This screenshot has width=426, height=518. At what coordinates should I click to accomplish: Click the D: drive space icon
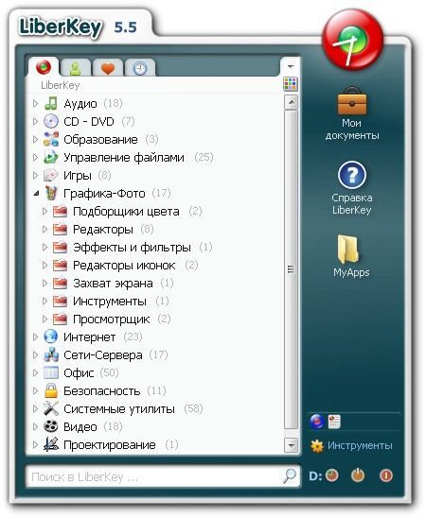pyautogui.click(x=331, y=475)
